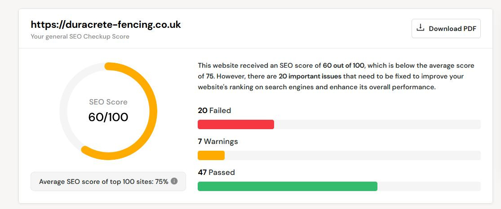501x209 pixels.
Task: Select the green Passed progress bar
Action: pos(288,186)
